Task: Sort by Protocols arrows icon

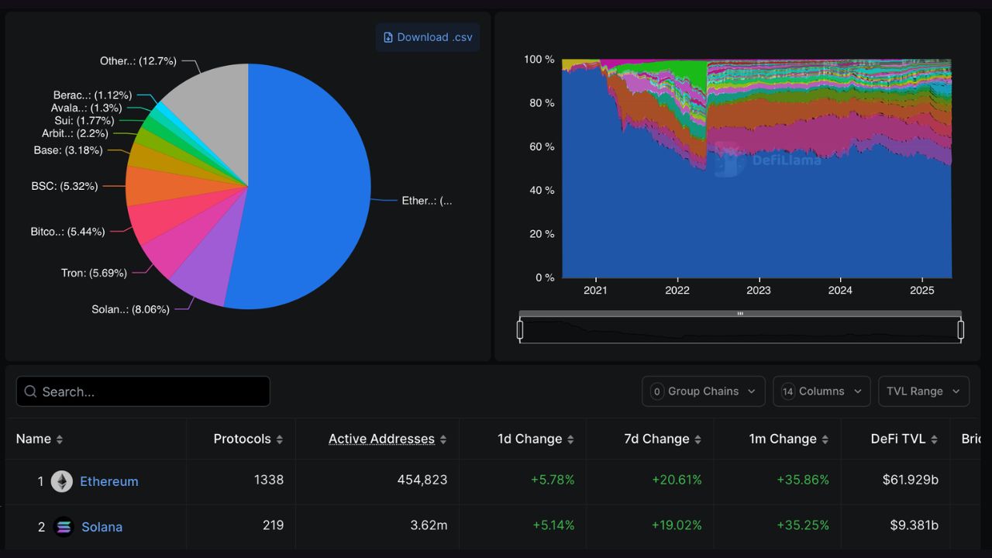Action: 279,439
